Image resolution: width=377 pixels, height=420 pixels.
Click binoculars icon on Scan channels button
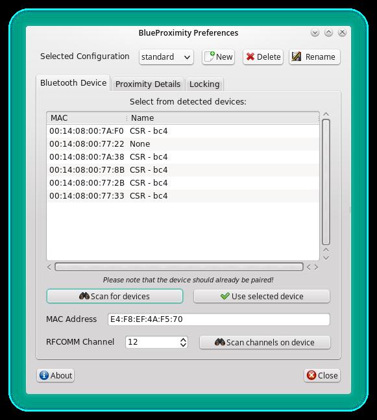tap(219, 342)
